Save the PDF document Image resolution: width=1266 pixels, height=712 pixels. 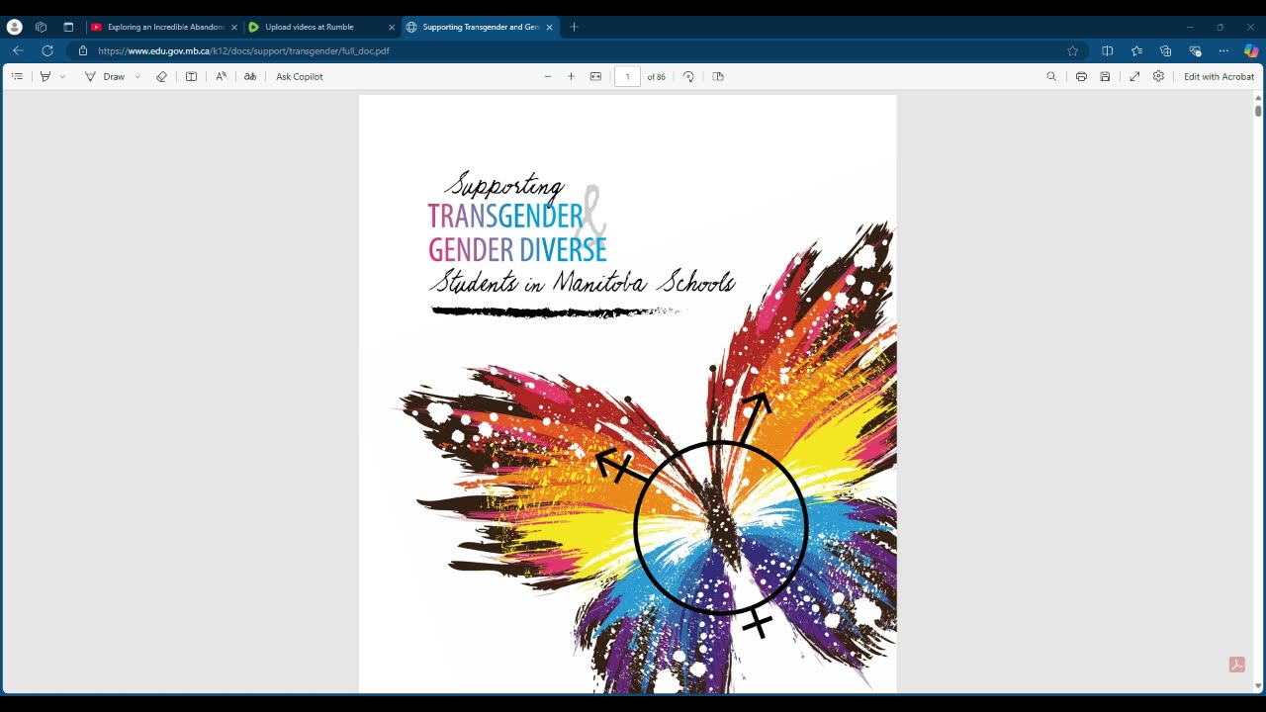1105,76
